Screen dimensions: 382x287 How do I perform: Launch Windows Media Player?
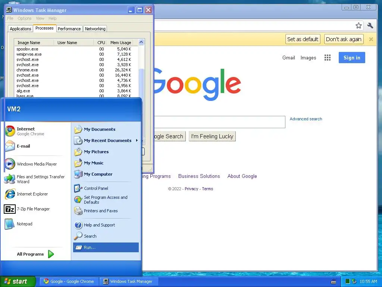pyautogui.click(x=37, y=164)
